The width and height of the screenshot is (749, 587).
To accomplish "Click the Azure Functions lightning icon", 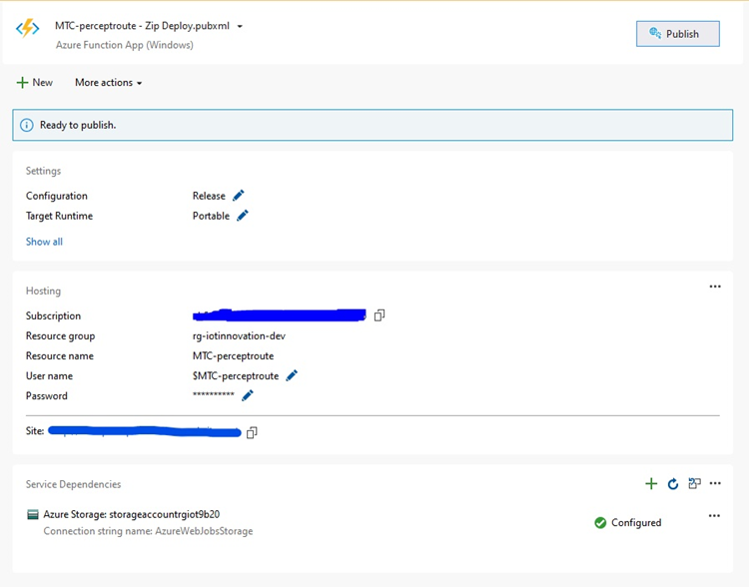I will (x=28, y=28).
